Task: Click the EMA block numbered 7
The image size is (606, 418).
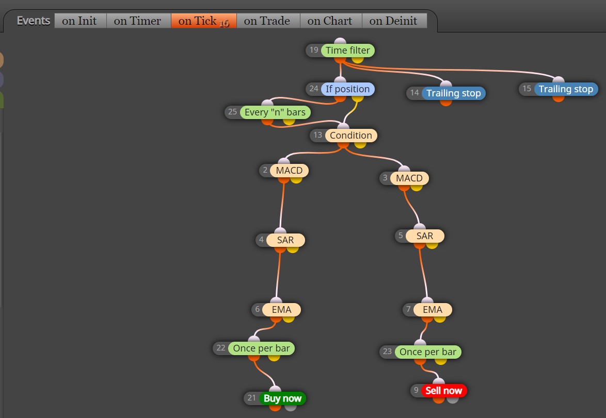Action: point(433,310)
